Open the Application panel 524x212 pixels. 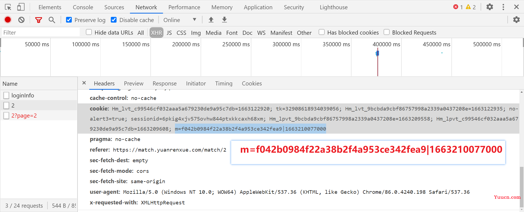click(258, 7)
